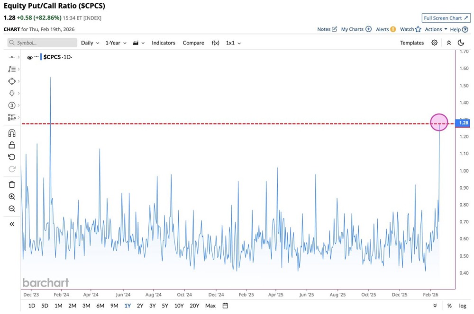Toggle the log scale option
This screenshot has height=314, width=474.
[463, 305]
